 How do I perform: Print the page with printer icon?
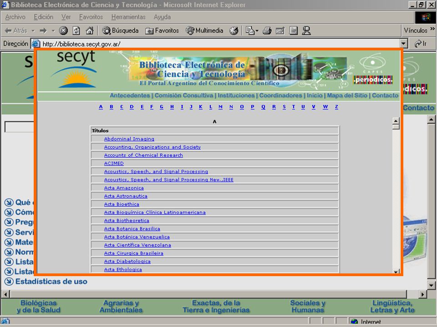click(267, 30)
